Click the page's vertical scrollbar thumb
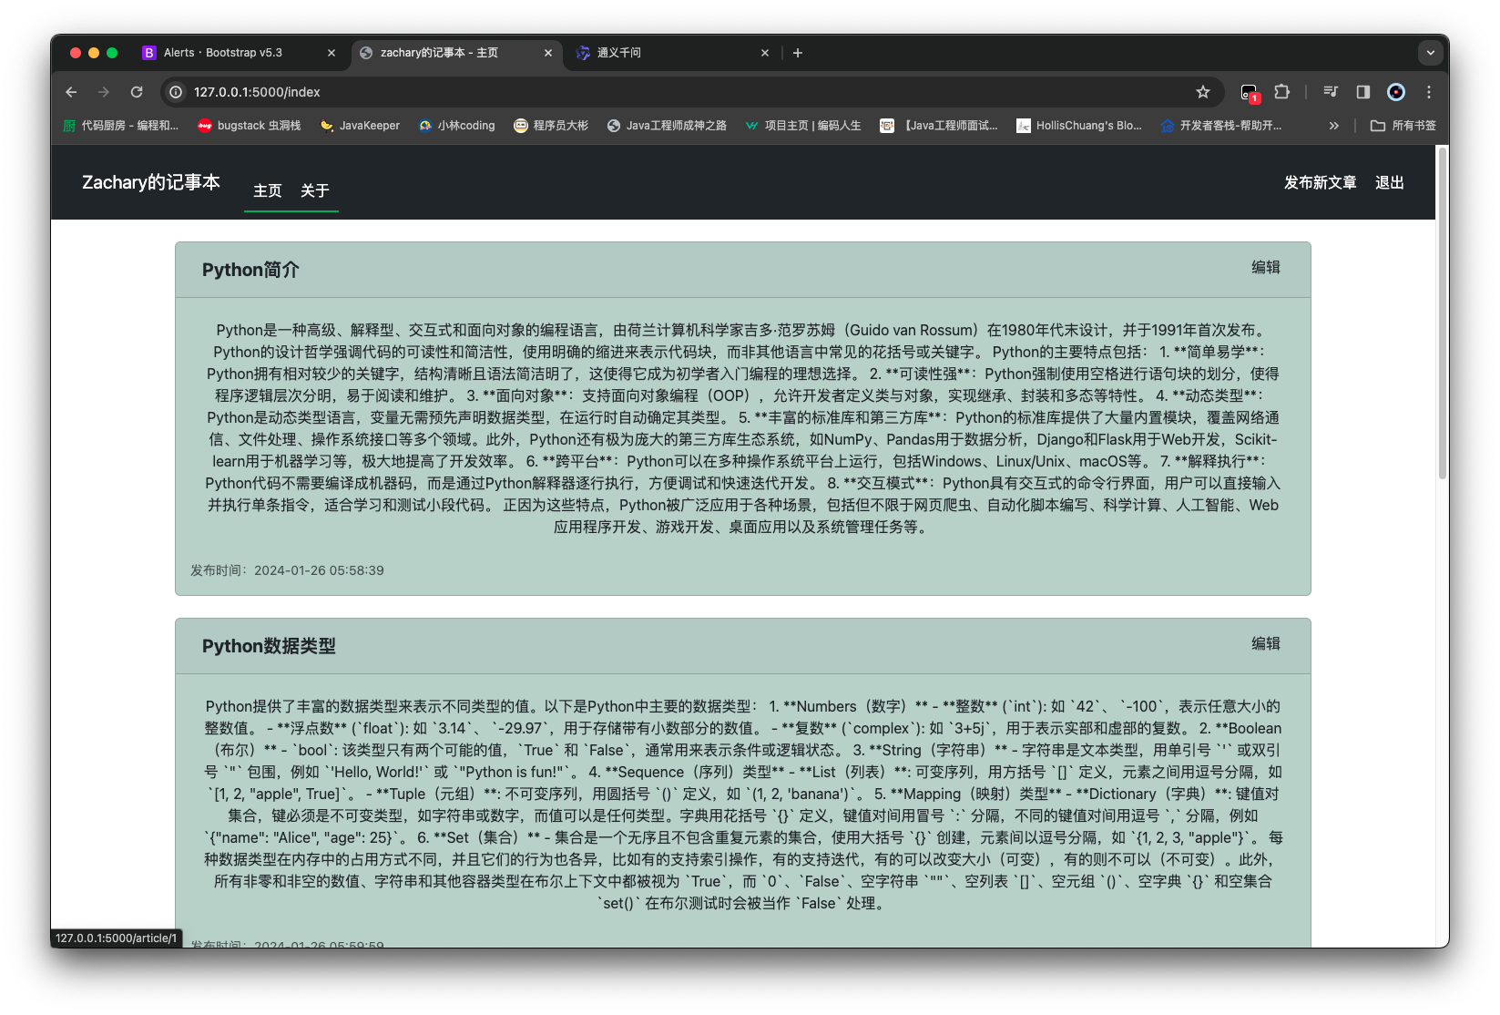The width and height of the screenshot is (1500, 1015). click(x=1443, y=313)
